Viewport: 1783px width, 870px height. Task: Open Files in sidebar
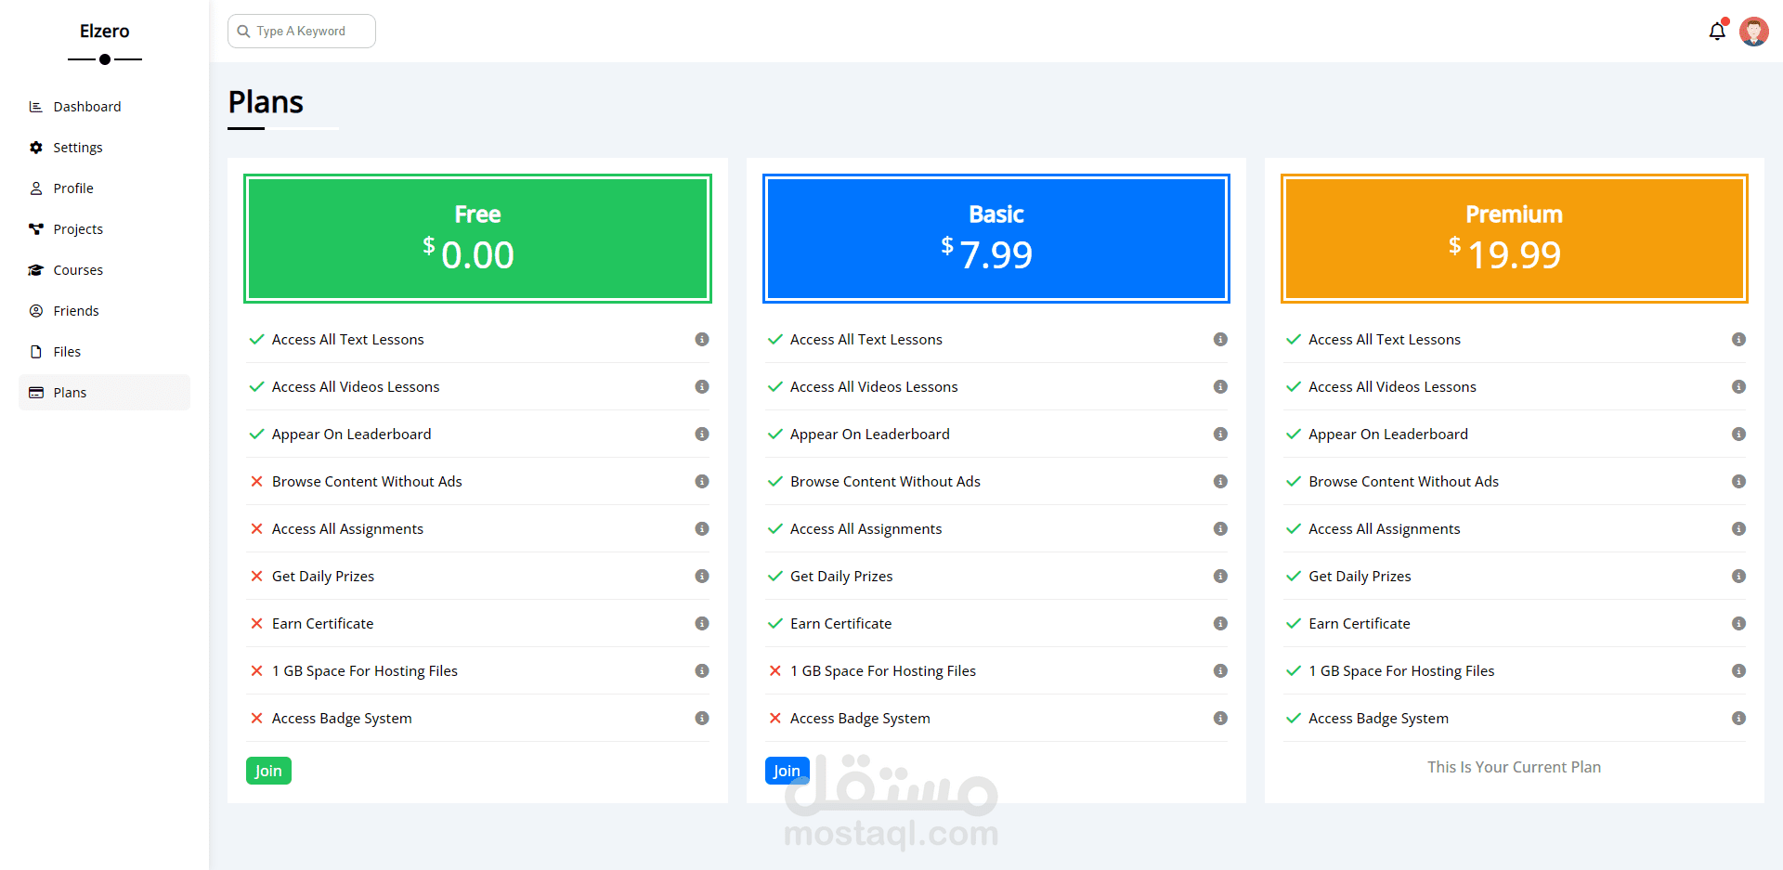[x=104, y=352]
